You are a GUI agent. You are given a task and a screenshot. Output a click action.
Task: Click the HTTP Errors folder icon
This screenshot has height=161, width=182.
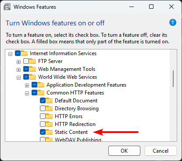tap(49, 116)
